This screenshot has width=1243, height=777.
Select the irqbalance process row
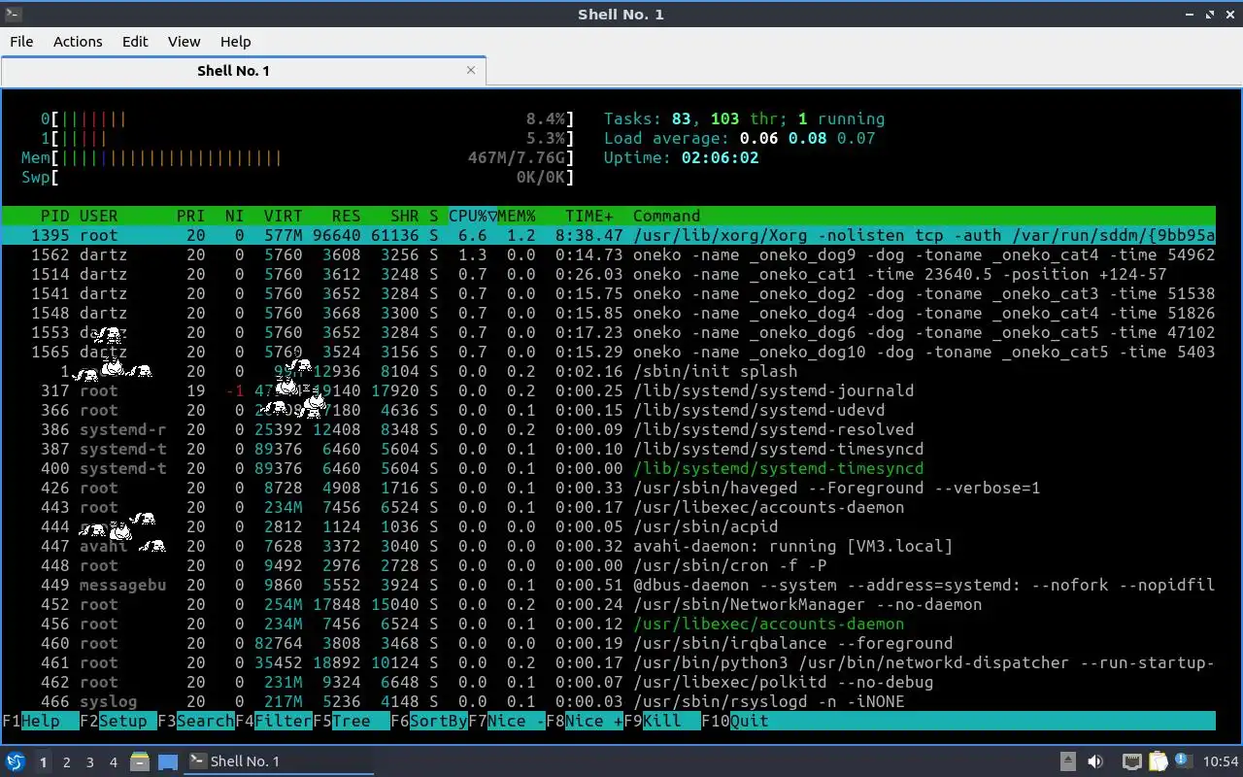point(609,643)
